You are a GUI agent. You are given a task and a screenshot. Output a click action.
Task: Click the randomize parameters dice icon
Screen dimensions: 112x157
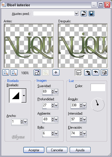tap(104, 72)
